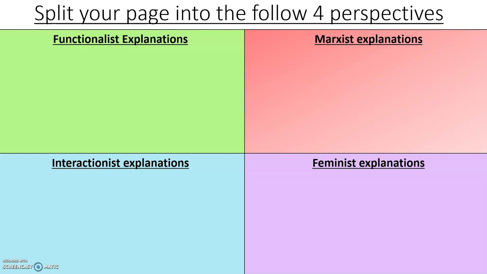
Task: Click the word "your" in the title
Action: tap(100, 14)
